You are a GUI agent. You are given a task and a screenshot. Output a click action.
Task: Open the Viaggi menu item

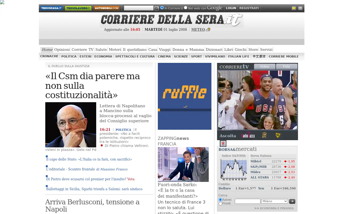pyautogui.click(x=165, y=49)
